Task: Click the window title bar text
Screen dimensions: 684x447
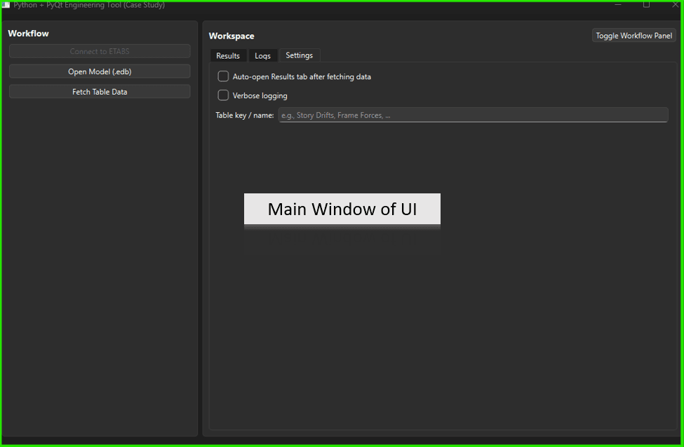Action: tap(89, 6)
